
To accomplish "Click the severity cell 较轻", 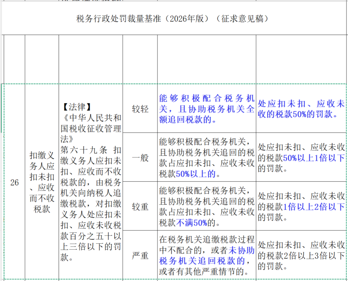I will coord(140,109).
